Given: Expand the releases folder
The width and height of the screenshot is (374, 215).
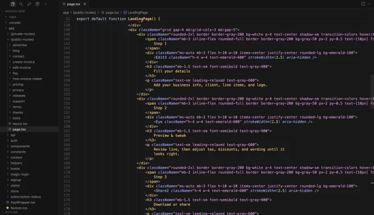Looking at the screenshot, I should pyautogui.click(x=19, y=96).
